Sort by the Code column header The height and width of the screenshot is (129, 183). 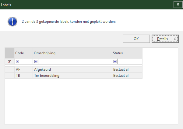coord(23,53)
